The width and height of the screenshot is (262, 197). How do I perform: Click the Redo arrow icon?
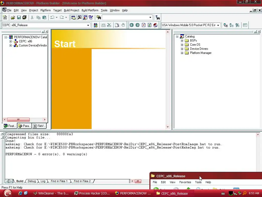click(x=62, y=17)
